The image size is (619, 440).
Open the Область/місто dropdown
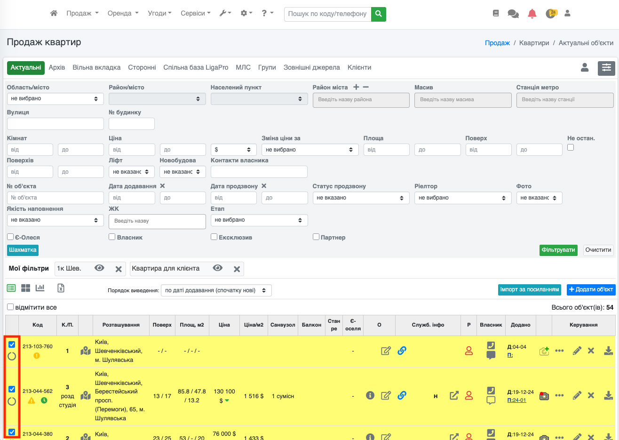(x=55, y=99)
